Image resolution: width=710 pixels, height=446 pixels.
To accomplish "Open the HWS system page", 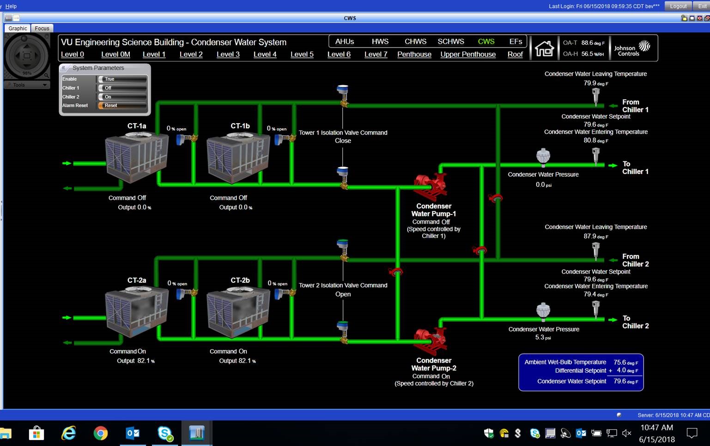I will click(x=380, y=42).
